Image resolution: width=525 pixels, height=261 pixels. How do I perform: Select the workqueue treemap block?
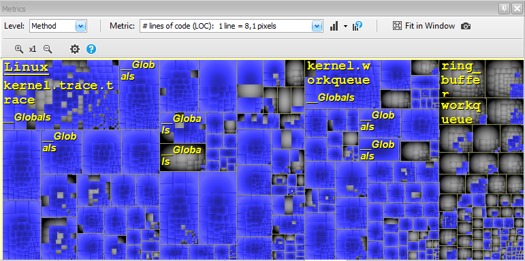pyautogui.click(x=462, y=112)
